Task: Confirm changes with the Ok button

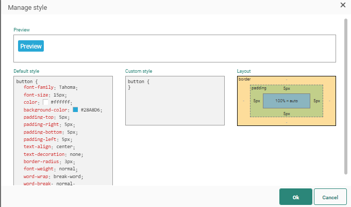Action: click(x=295, y=197)
